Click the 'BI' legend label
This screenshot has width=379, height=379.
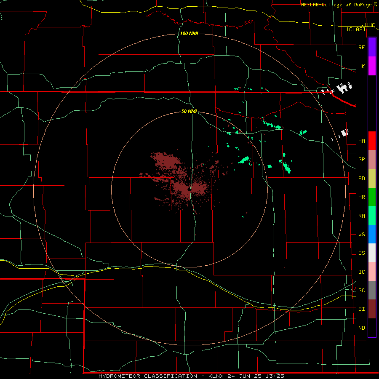(361, 309)
